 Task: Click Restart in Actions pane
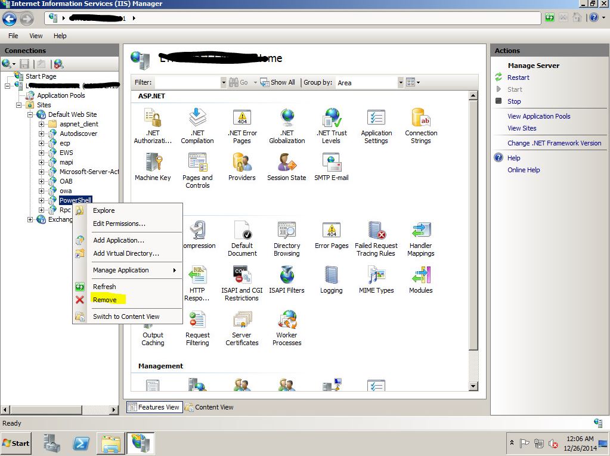[518, 77]
